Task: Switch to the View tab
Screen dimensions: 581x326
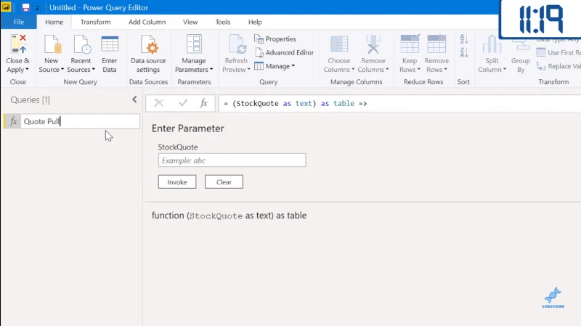Action: click(190, 22)
